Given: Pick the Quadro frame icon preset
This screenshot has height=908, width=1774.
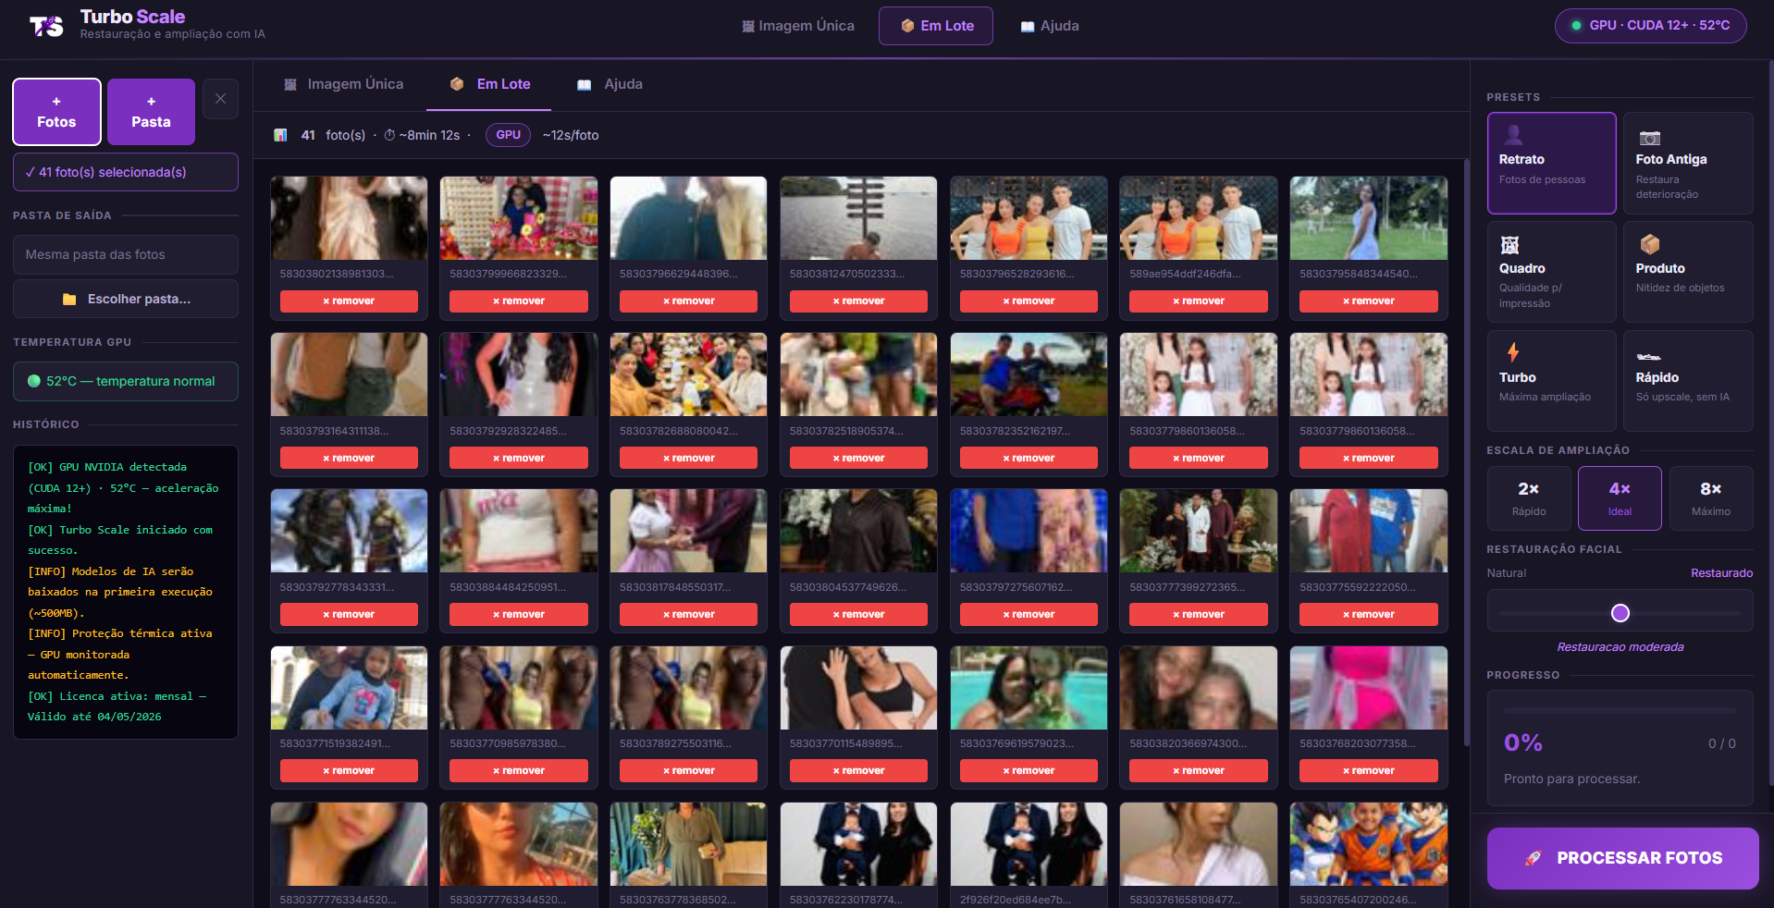Looking at the screenshot, I should (1509, 245).
